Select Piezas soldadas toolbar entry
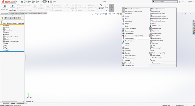The height and width of the screenshot is (106, 195). pyautogui.click(x=163, y=38)
